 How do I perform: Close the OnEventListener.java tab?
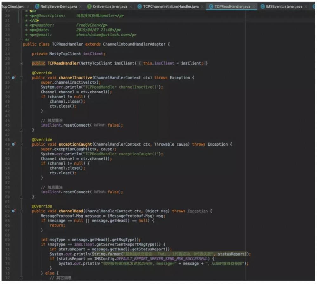(x=130, y=6)
